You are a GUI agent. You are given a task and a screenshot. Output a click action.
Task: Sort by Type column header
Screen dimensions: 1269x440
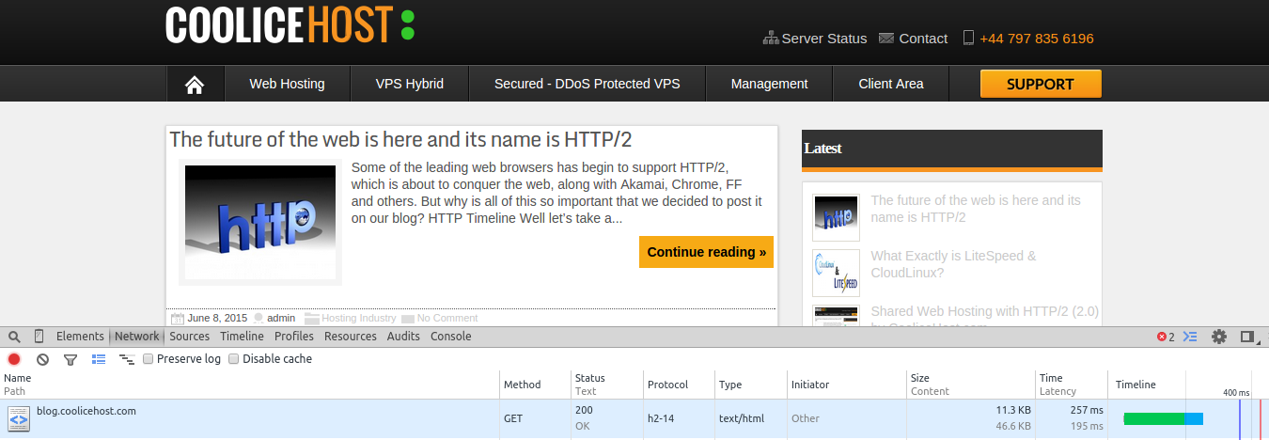751,385
